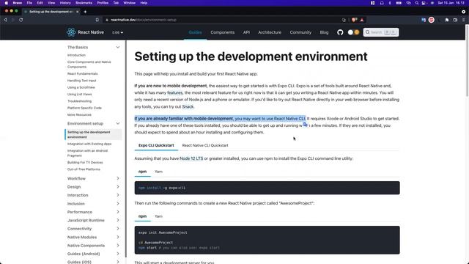Click the Apple menu icon
Screen dimensions: 469x264
click(x=7, y=3)
